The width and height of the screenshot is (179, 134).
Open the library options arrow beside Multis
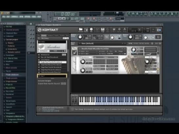click(x=62, y=51)
